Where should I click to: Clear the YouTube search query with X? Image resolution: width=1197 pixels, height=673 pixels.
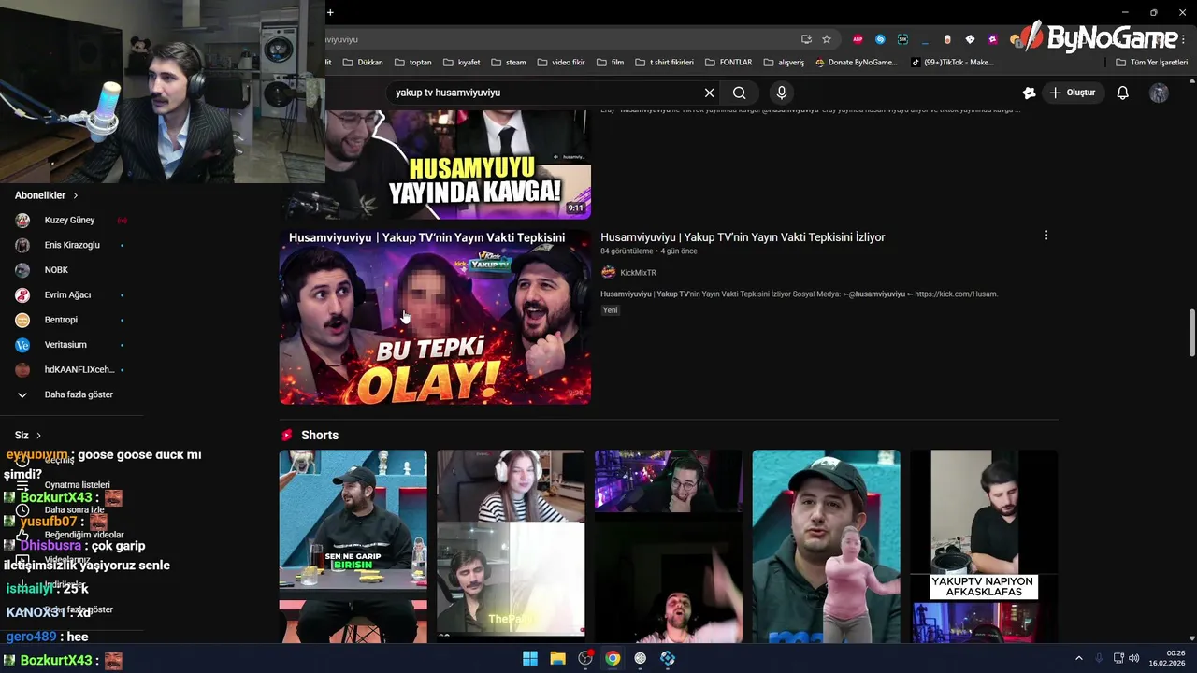(x=709, y=93)
